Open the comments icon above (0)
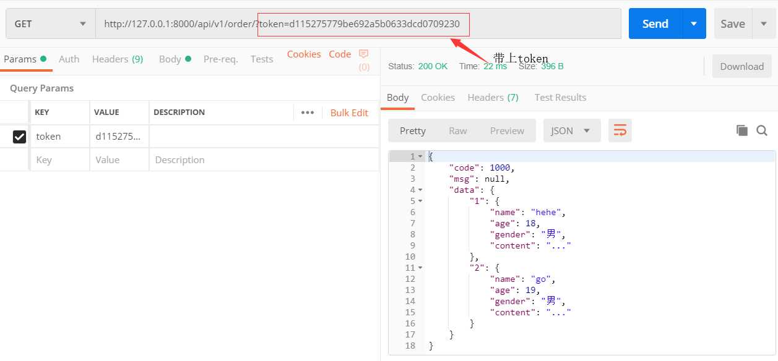The height and width of the screenshot is (361, 778). point(364,54)
